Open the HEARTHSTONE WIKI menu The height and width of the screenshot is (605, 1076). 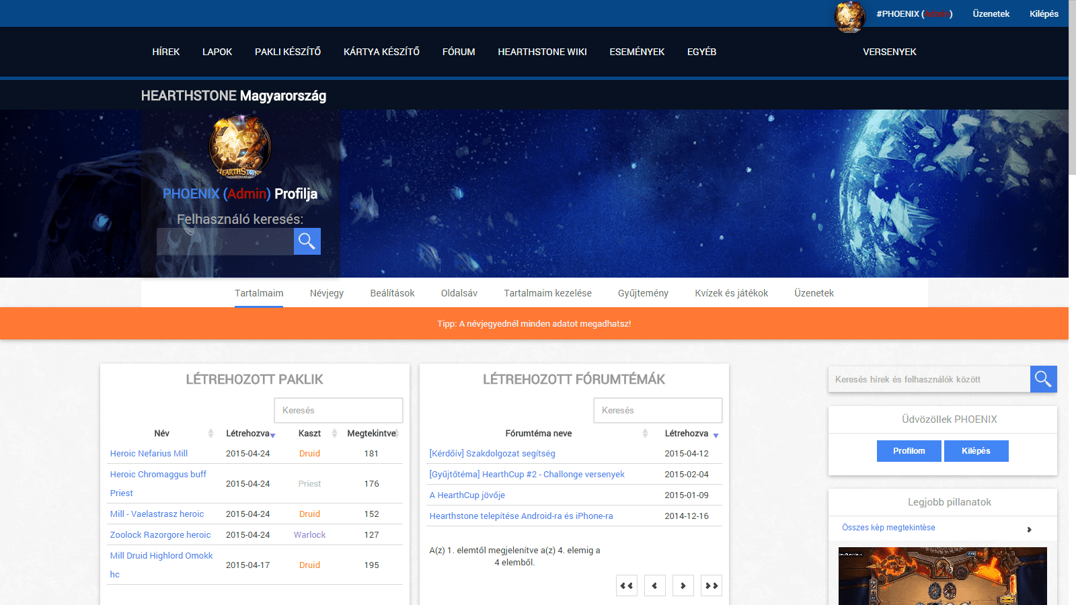[542, 52]
